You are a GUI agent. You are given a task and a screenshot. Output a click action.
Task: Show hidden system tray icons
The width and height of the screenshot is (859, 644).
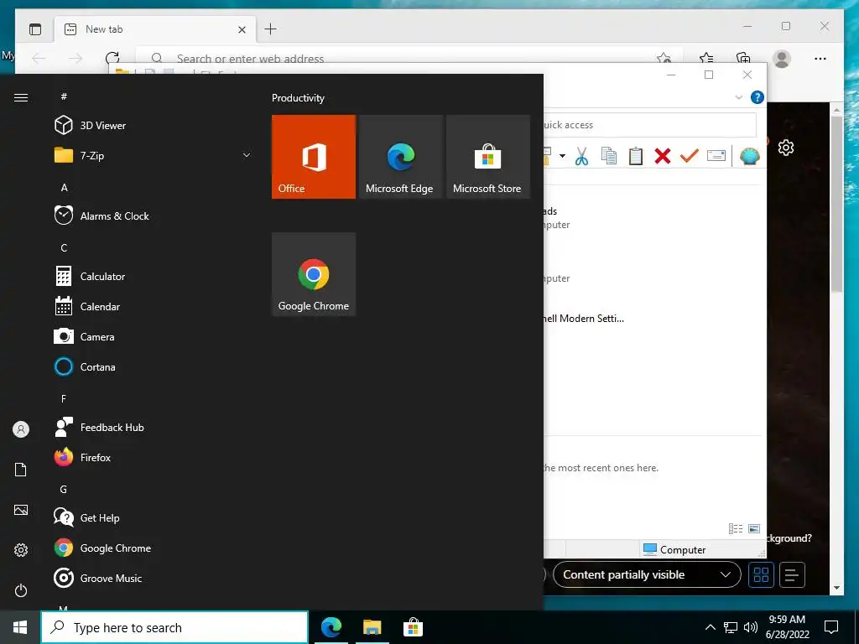click(710, 627)
